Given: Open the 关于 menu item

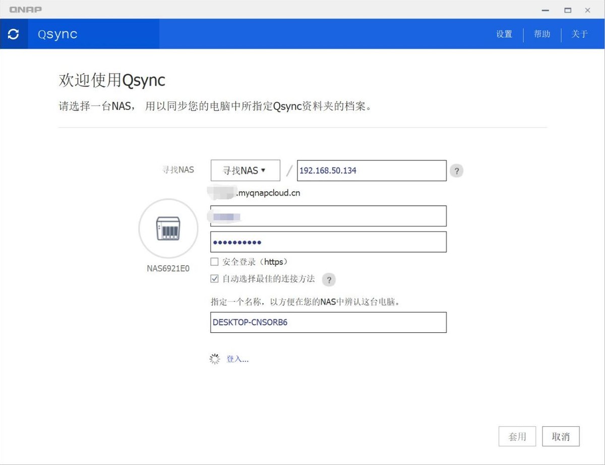Looking at the screenshot, I should pyautogui.click(x=579, y=34).
